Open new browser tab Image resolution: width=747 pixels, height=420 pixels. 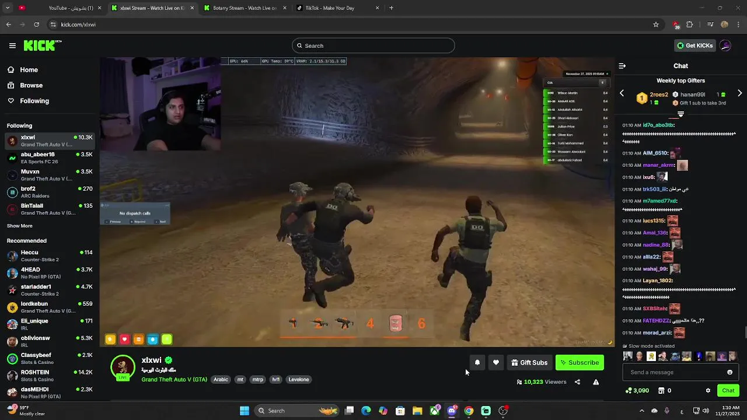pos(391,8)
